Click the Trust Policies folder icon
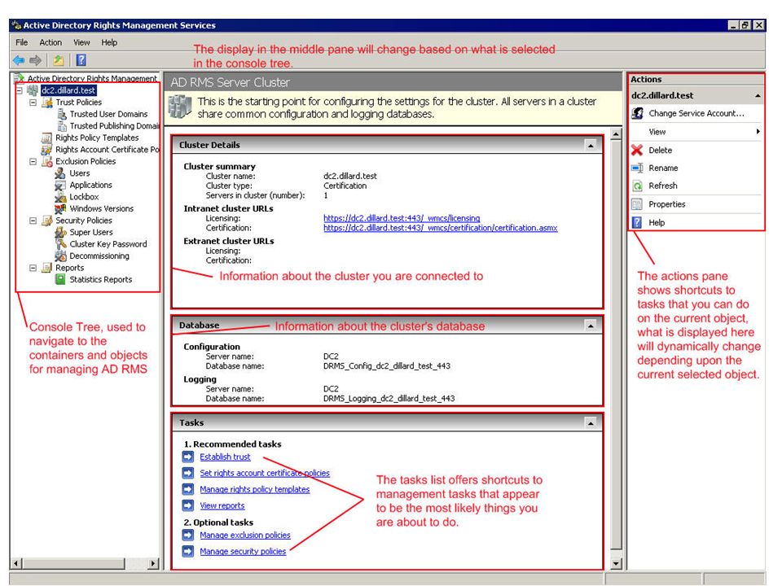The image size is (782, 586). tap(47, 103)
